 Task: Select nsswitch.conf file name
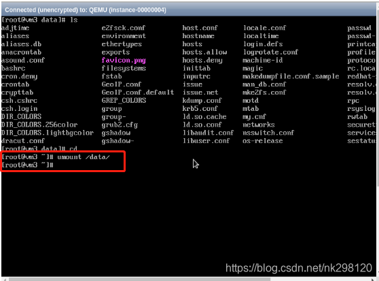268,133
